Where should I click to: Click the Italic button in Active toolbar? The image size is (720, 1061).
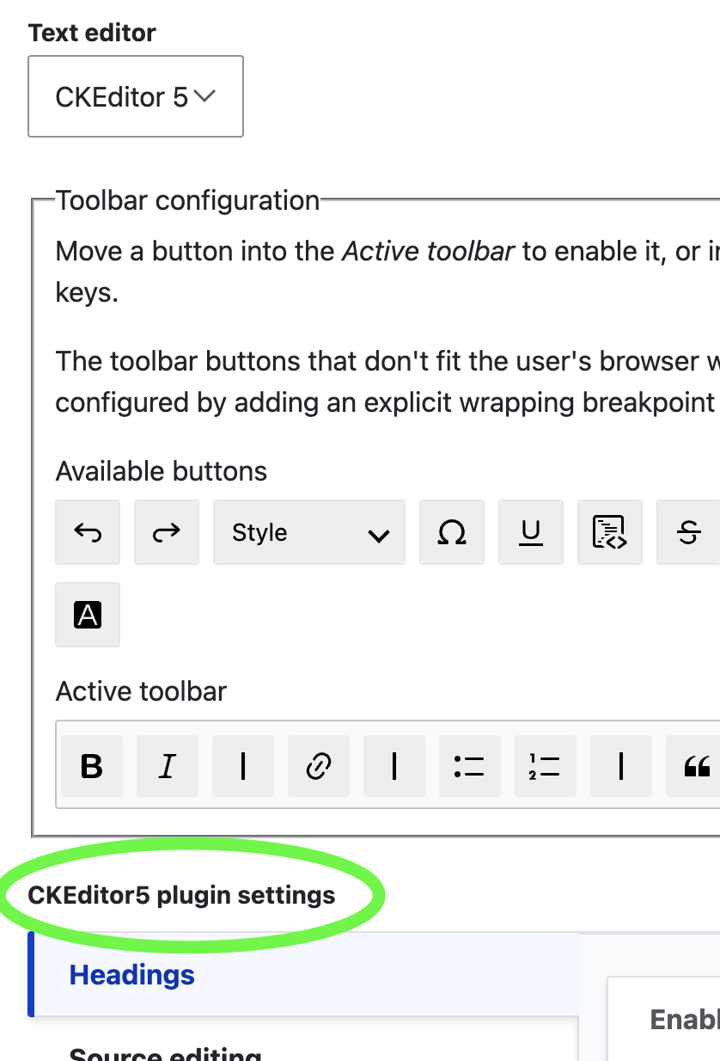168,766
